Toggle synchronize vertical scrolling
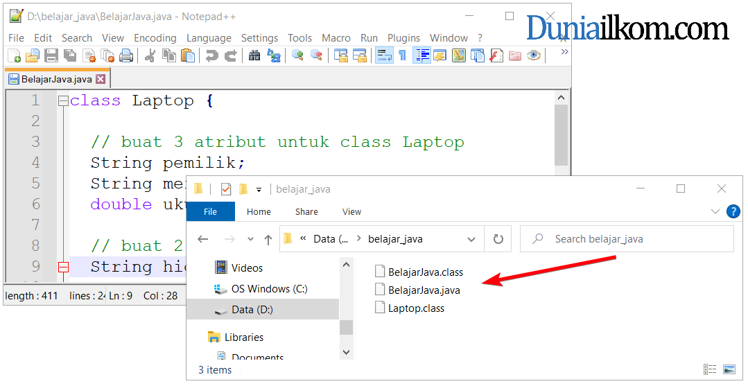This screenshot has width=748, height=386. (340, 56)
